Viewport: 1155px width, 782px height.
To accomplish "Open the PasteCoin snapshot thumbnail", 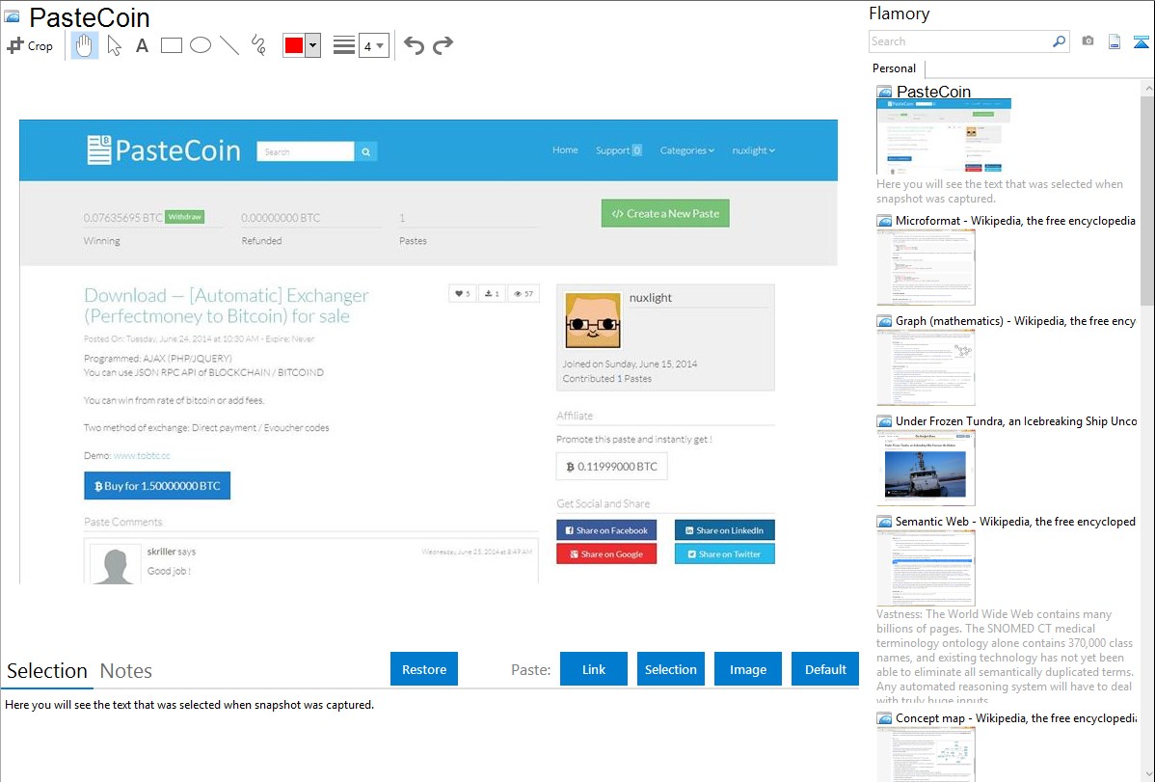I will [x=944, y=136].
